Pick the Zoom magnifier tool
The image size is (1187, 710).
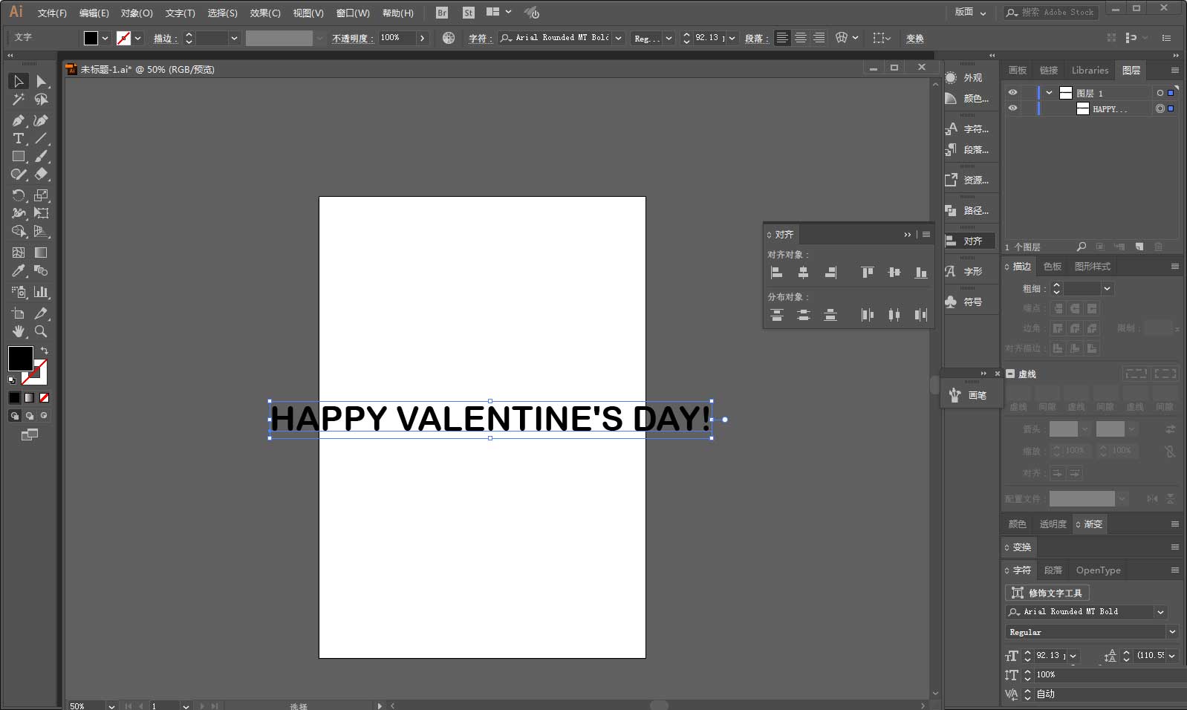[x=42, y=331]
